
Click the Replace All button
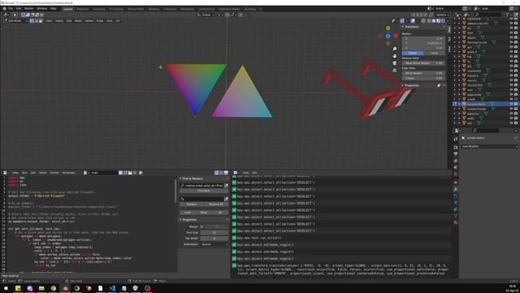216,204
